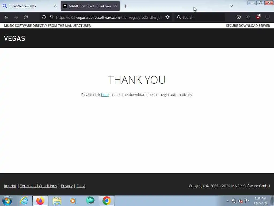This screenshot has height=206, width=274.
Task: Open the Terms and Conditions link
Action: tap(39, 186)
